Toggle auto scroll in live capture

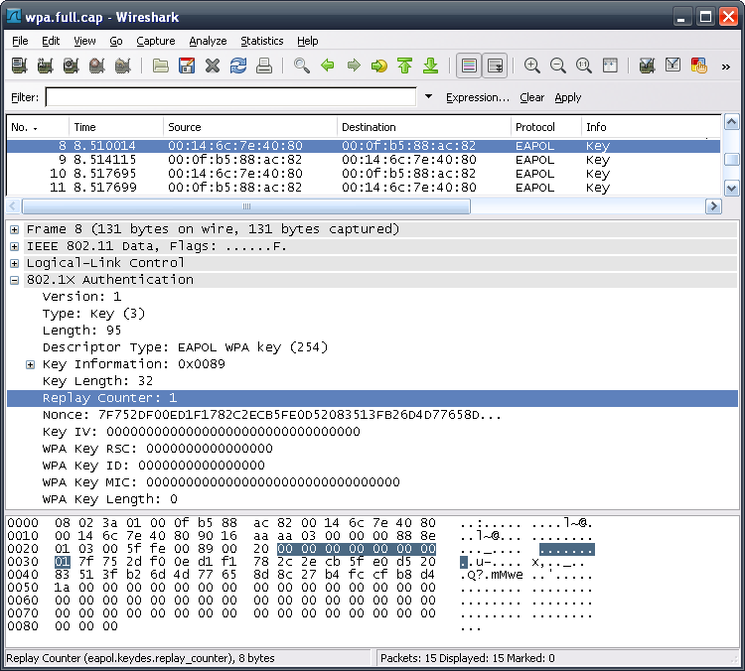pyautogui.click(x=495, y=66)
